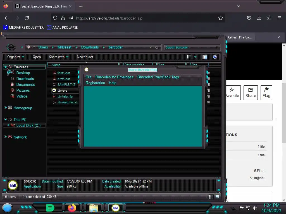Viewport: 286px width, 214px height.
Task: Open Firefox downloads panel
Action: click(259, 18)
